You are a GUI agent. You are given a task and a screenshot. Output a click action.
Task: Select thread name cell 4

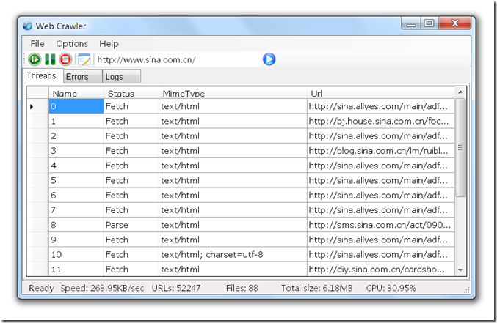76,166
